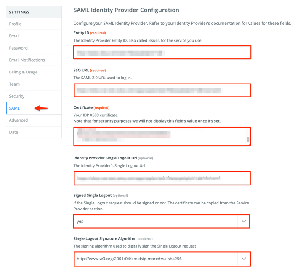The image size is (295, 269).
Task: Click chevron arrow of Signature Algorithm selector
Action: pos(244,259)
